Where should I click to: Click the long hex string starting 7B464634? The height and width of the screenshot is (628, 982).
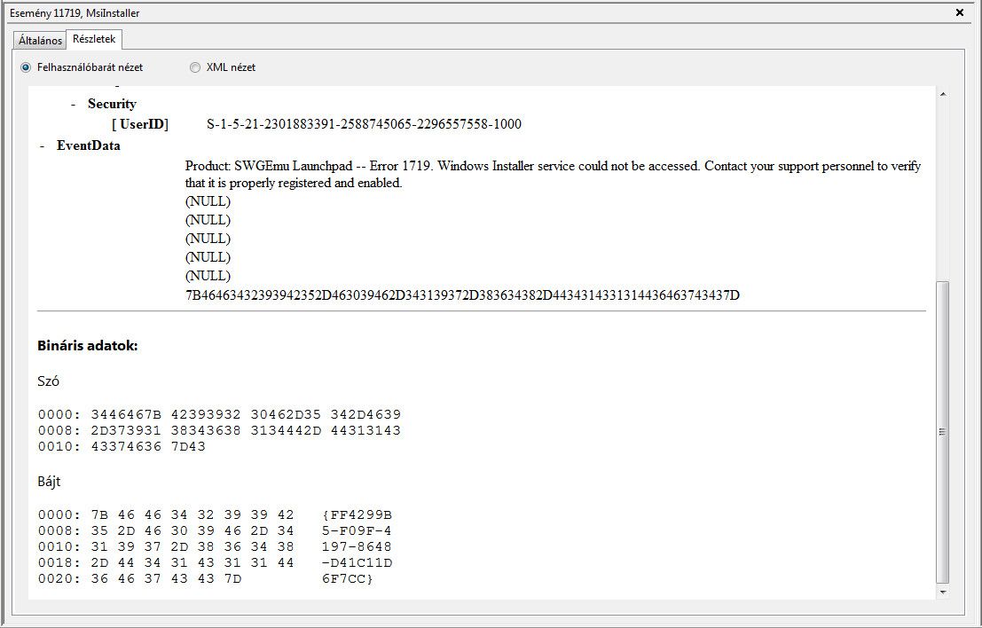point(462,294)
